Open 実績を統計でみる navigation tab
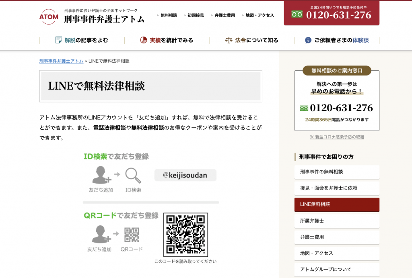Screen dimensions: 412x278 [x=167, y=40]
